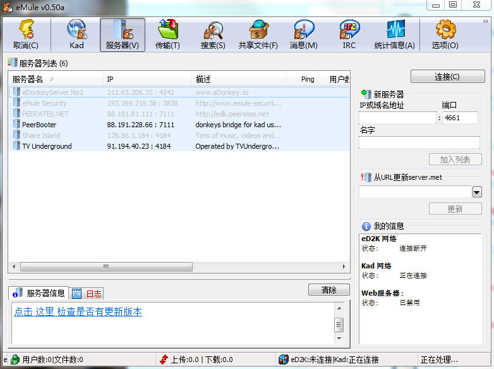
Task: Click status text '用户数:0|文件数:0'
Action: point(52,360)
